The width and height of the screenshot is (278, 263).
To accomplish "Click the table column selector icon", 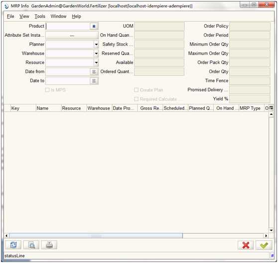I will pyautogui.click(x=271, y=108).
